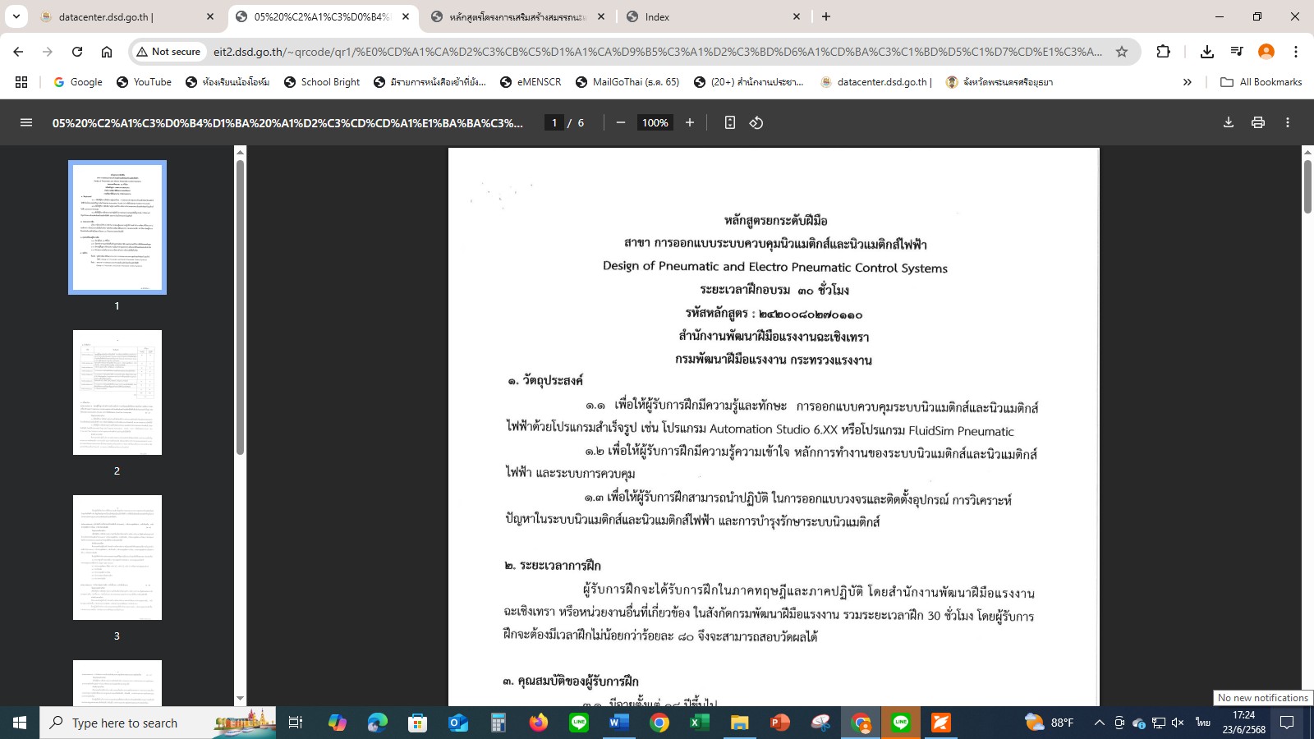Image resolution: width=1314 pixels, height=739 pixels.
Task: Open File Explorer from taskbar
Action: [740, 723]
